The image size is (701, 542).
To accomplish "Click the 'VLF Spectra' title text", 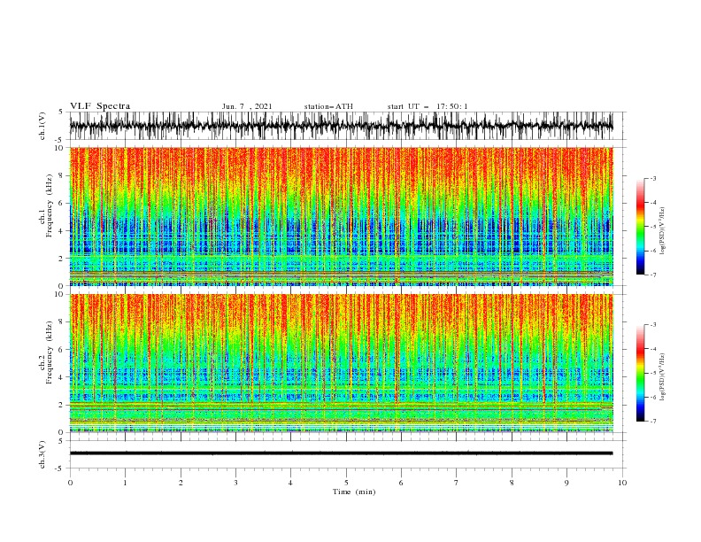I will click(100, 106).
